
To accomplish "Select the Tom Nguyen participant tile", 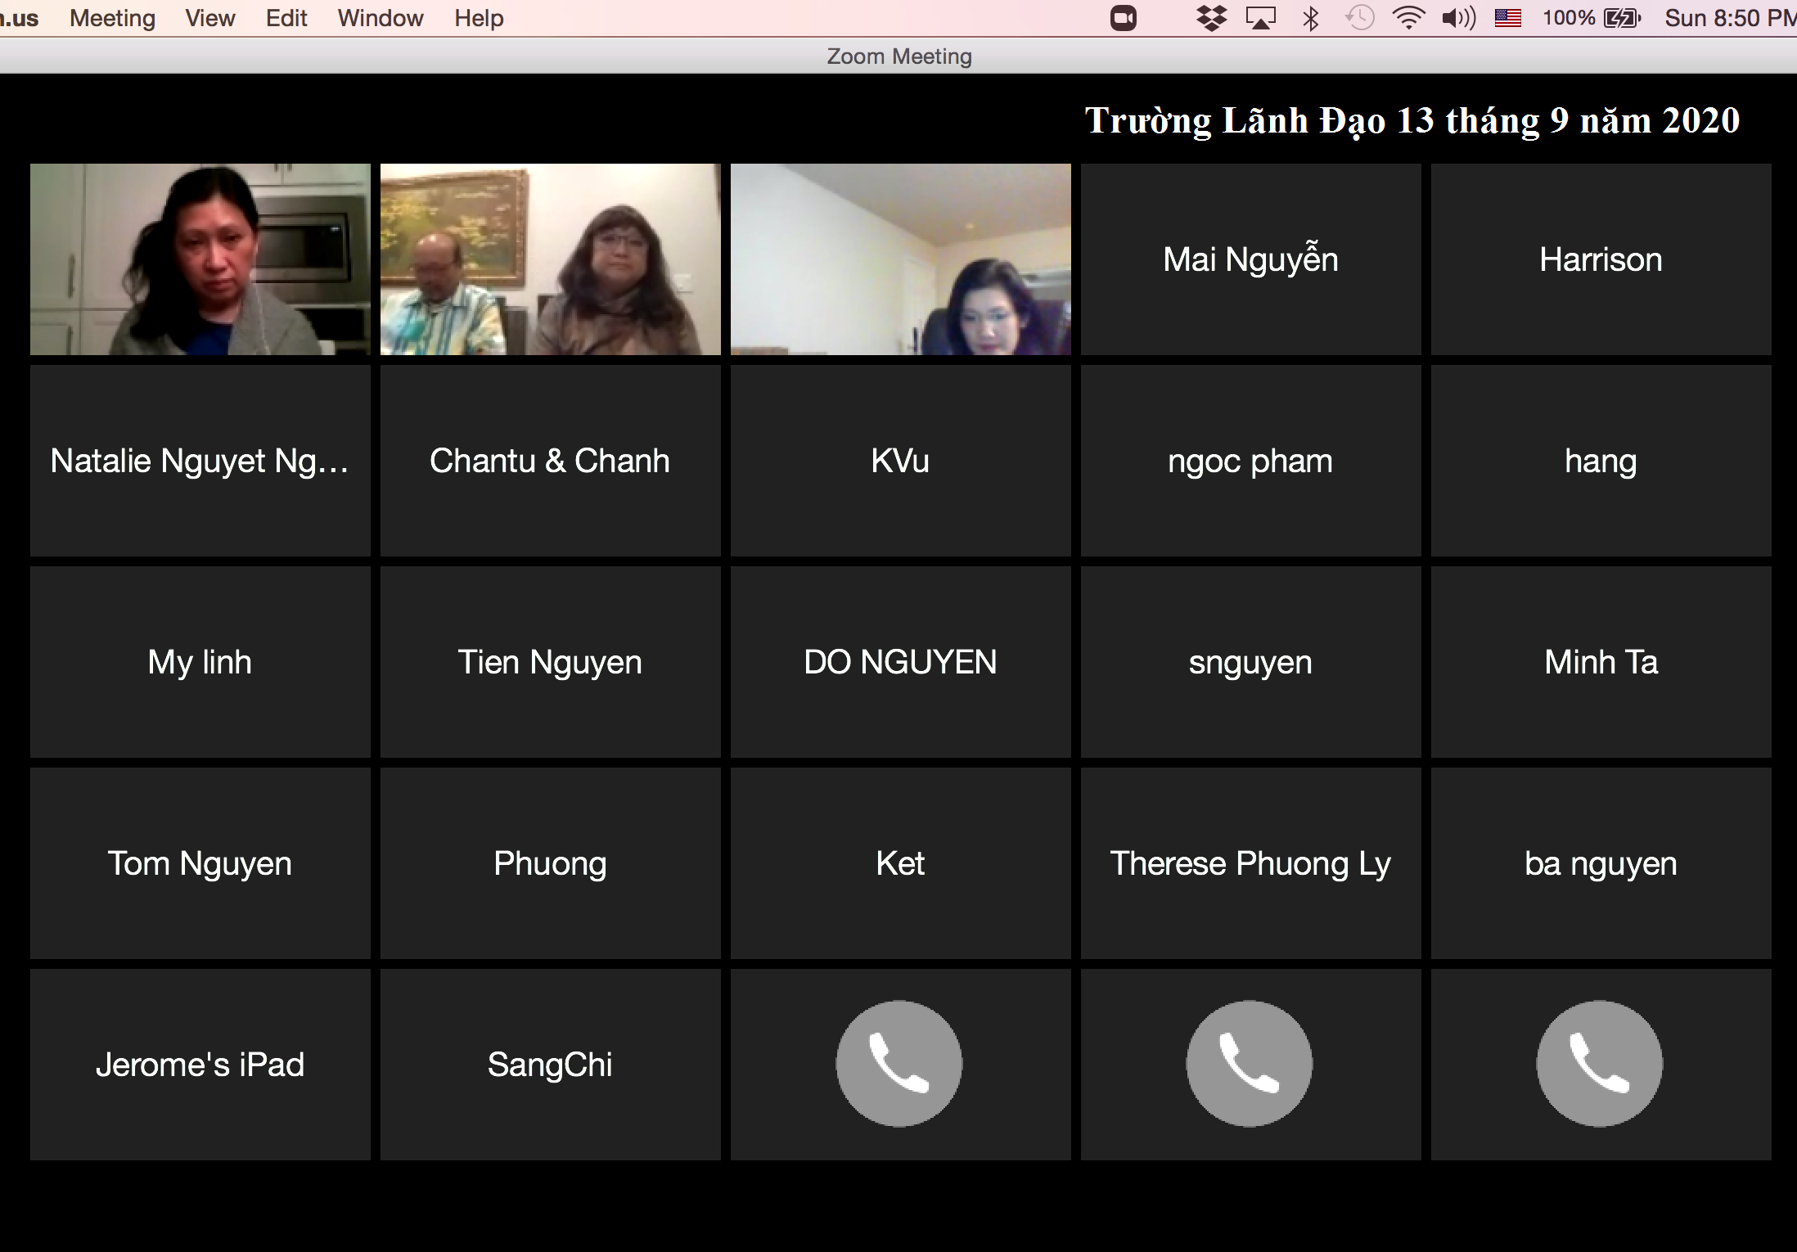I will pos(200,863).
